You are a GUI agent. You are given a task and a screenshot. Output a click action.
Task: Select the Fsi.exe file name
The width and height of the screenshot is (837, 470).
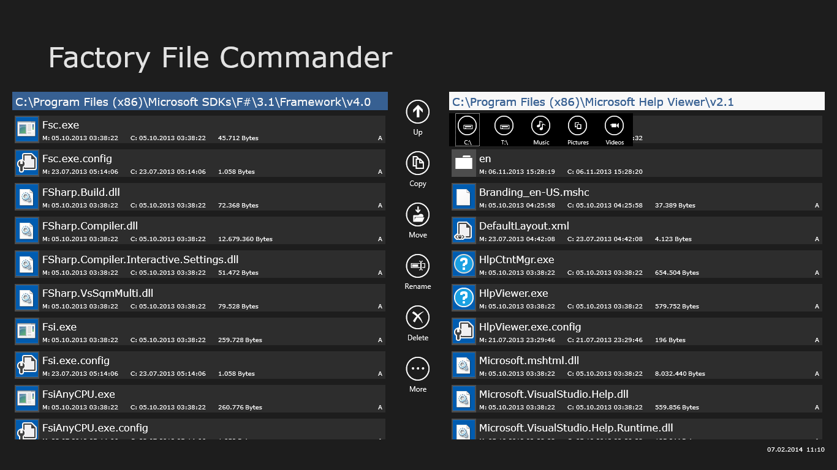(x=59, y=327)
